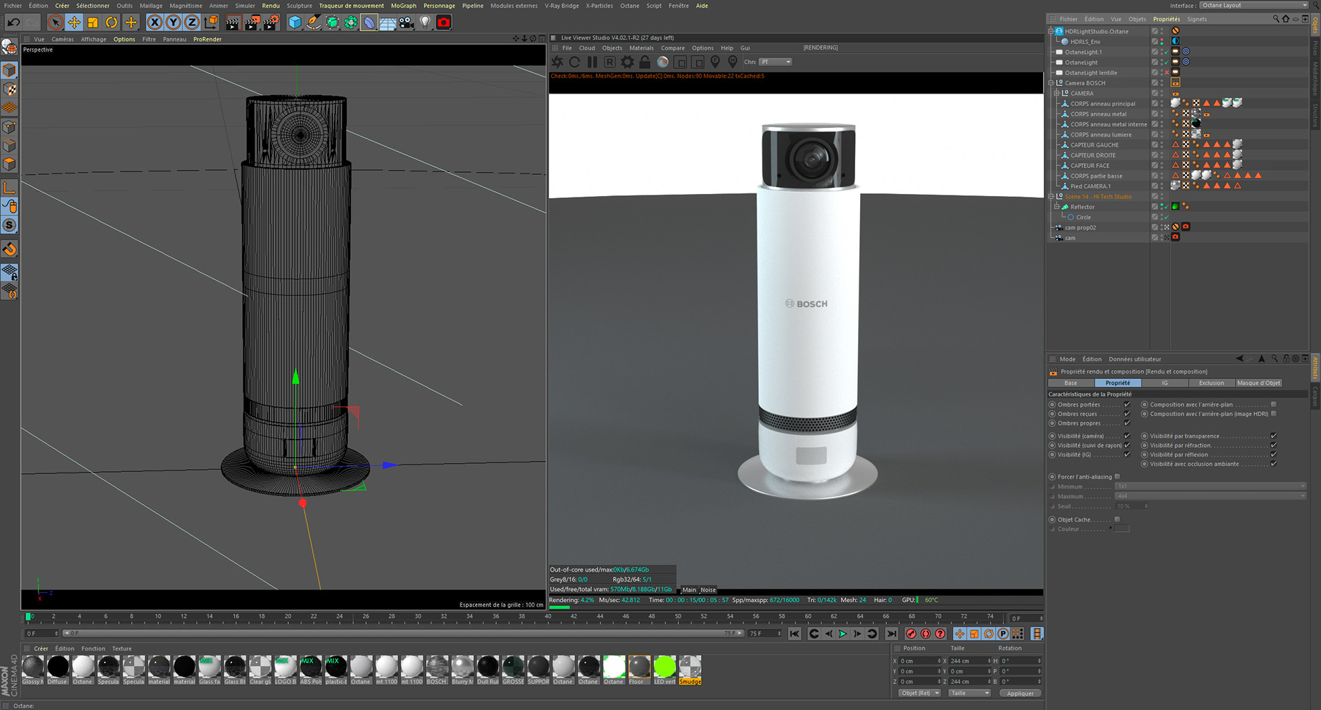This screenshot has width=1321, height=710.
Task: Restart render in Live Viewer
Action: pos(574,62)
